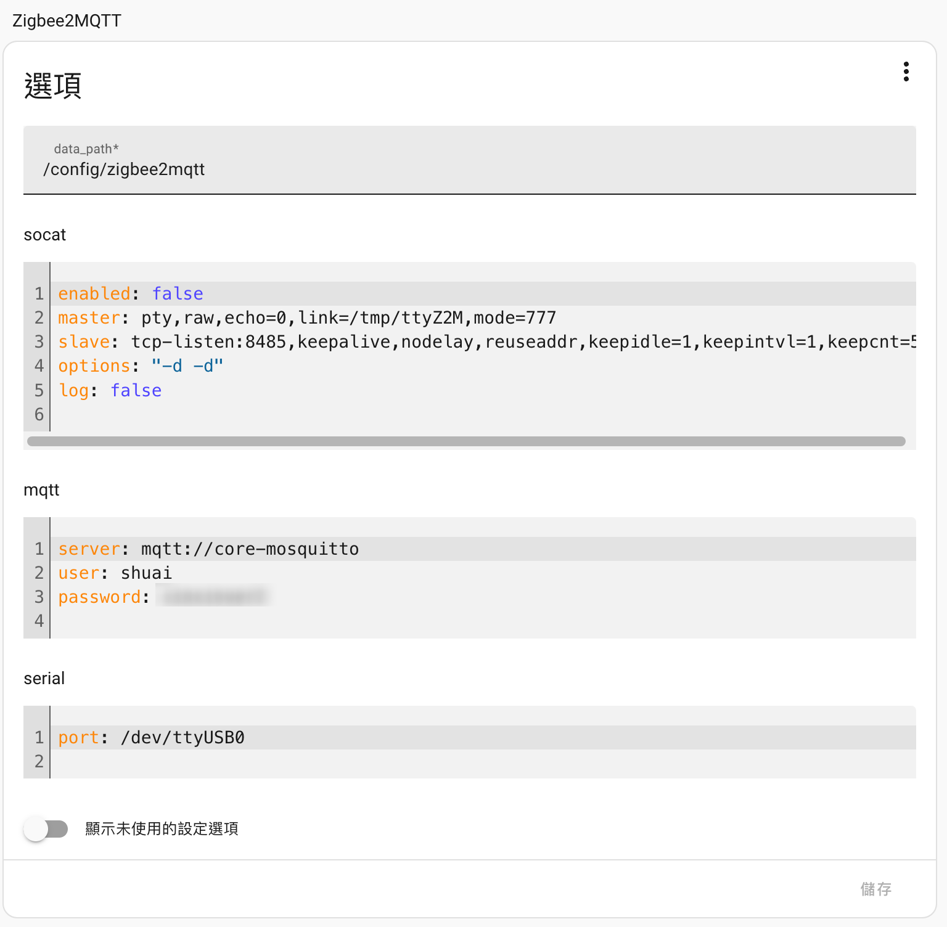Edit the data_path input field
This screenshot has width=947, height=927.
click(470, 160)
